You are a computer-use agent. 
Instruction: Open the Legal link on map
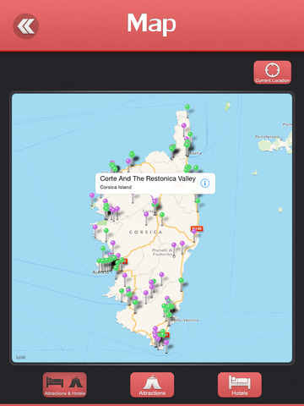click(x=20, y=357)
